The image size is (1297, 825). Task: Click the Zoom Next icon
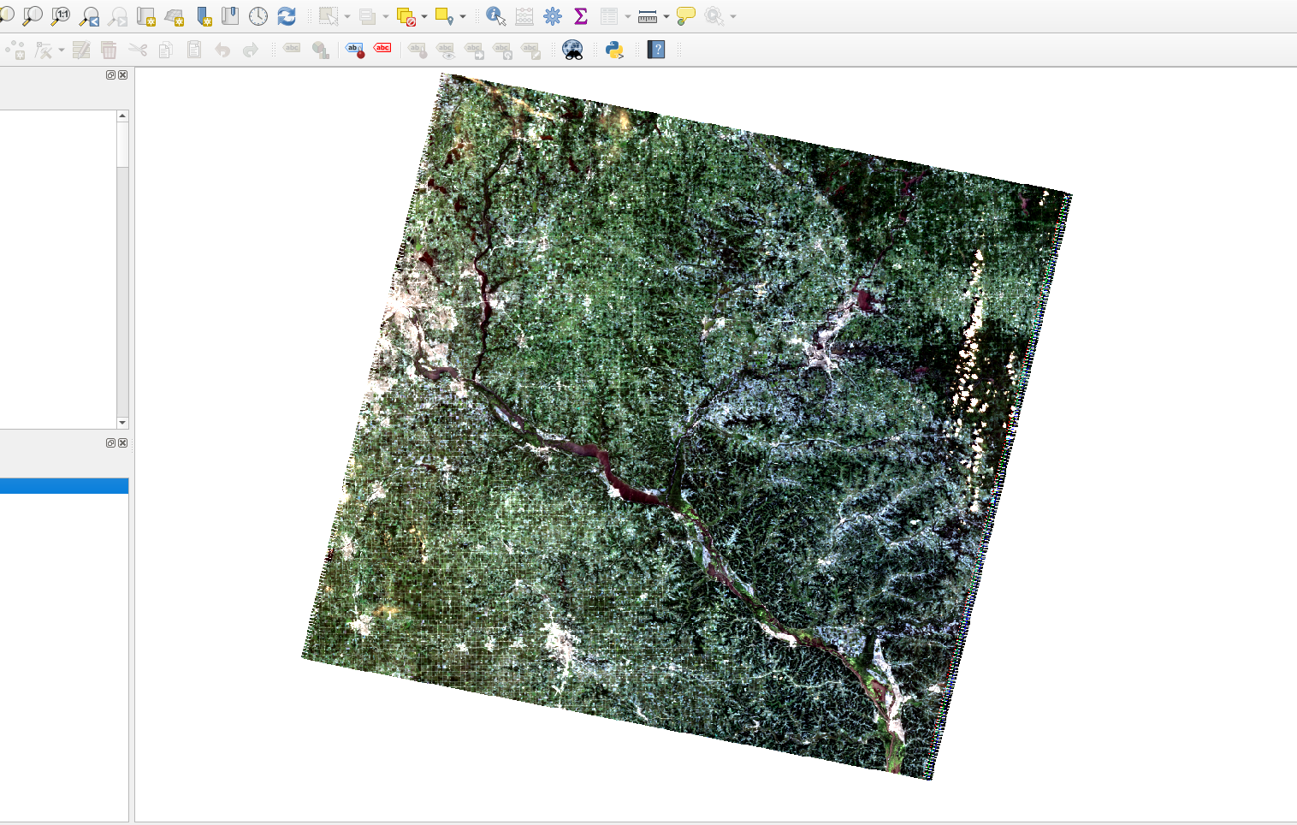click(x=117, y=15)
